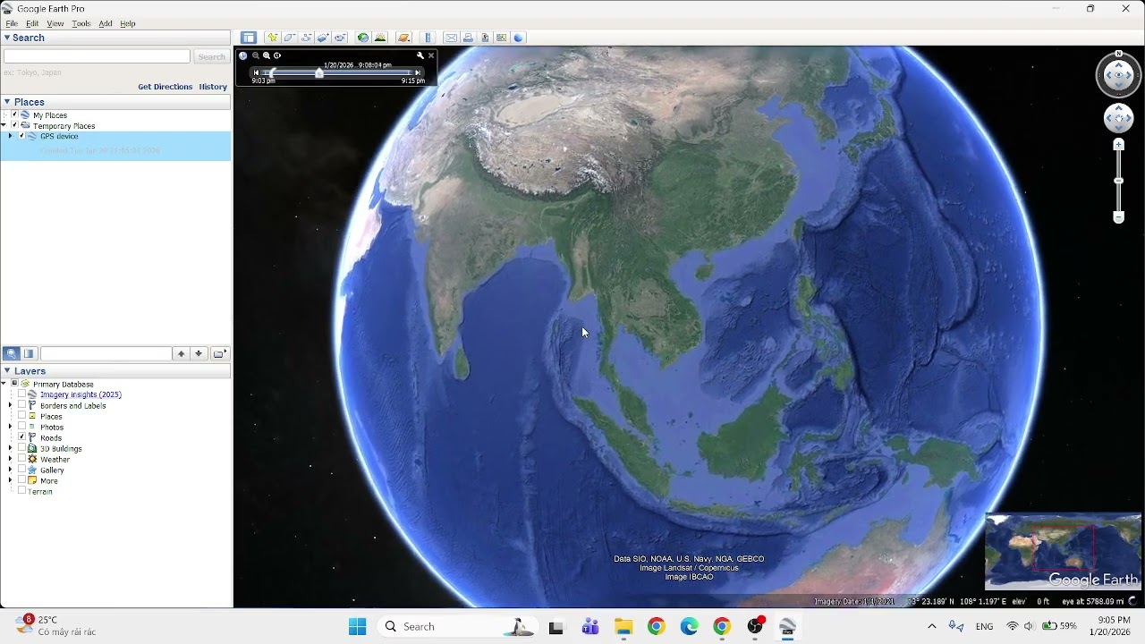Toggle My Places checkbox
Image resolution: width=1145 pixels, height=644 pixels.
pyautogui.click(x=14, y=114)
